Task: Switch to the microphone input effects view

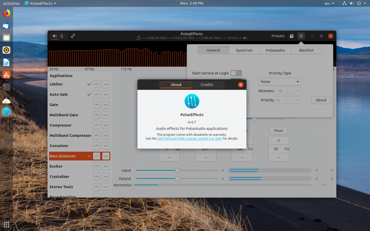Action: (x=62, y=36)
